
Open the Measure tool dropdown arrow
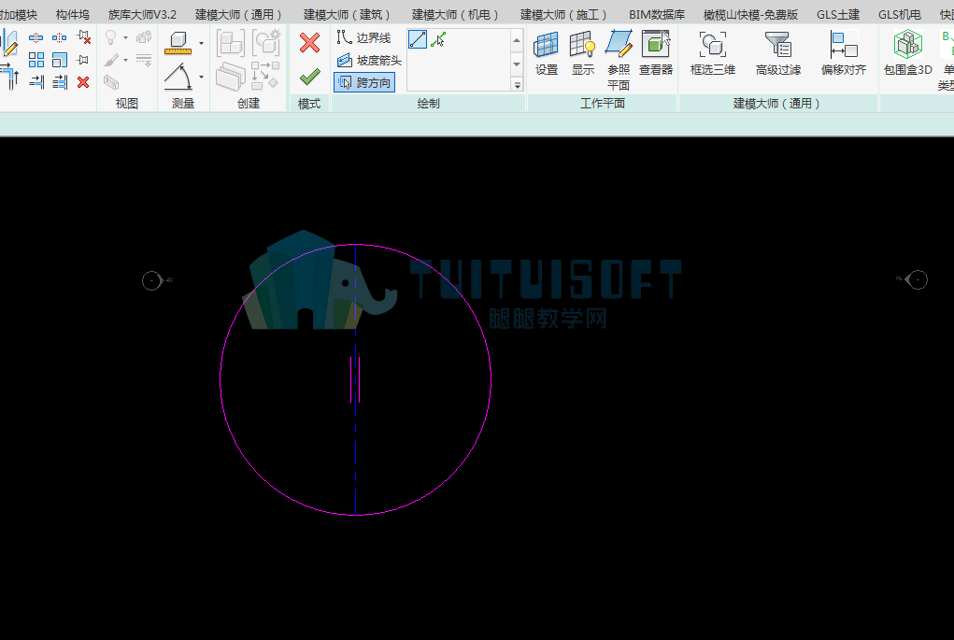[x=202, y=43]
